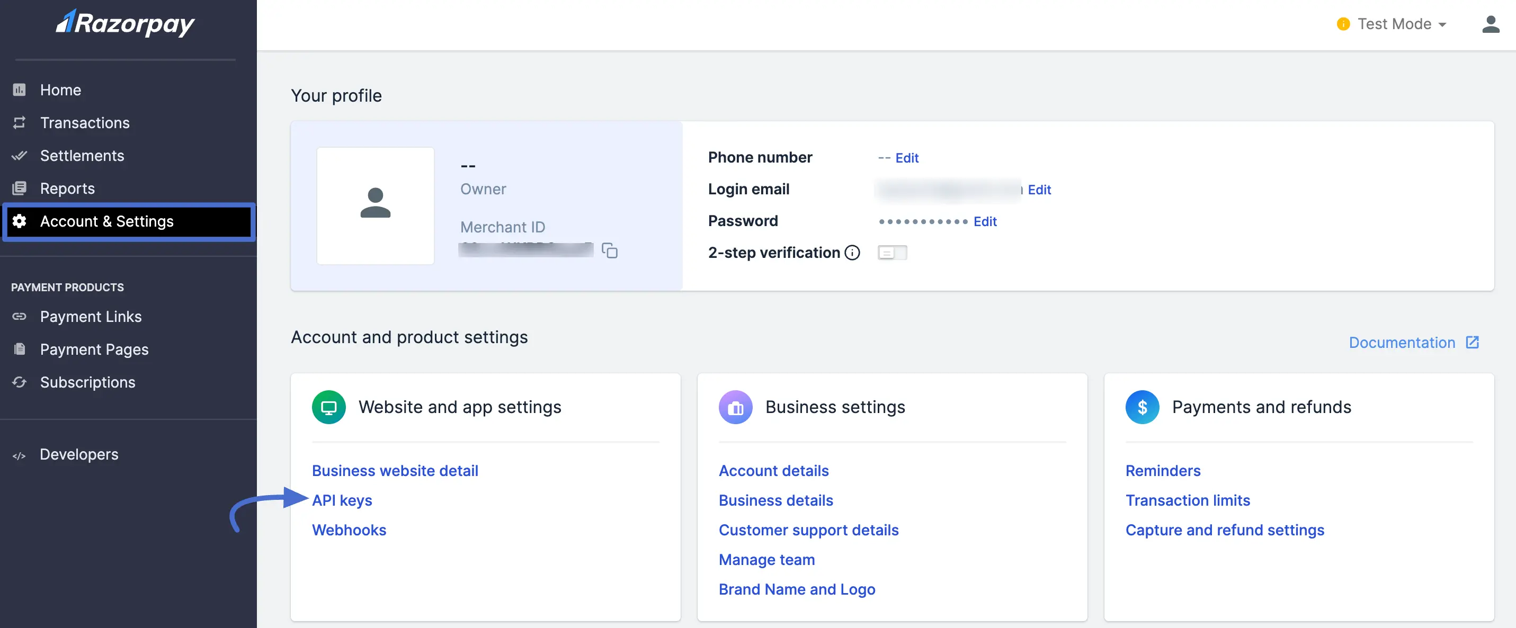Open the API keys link

[x=342, y=500]
